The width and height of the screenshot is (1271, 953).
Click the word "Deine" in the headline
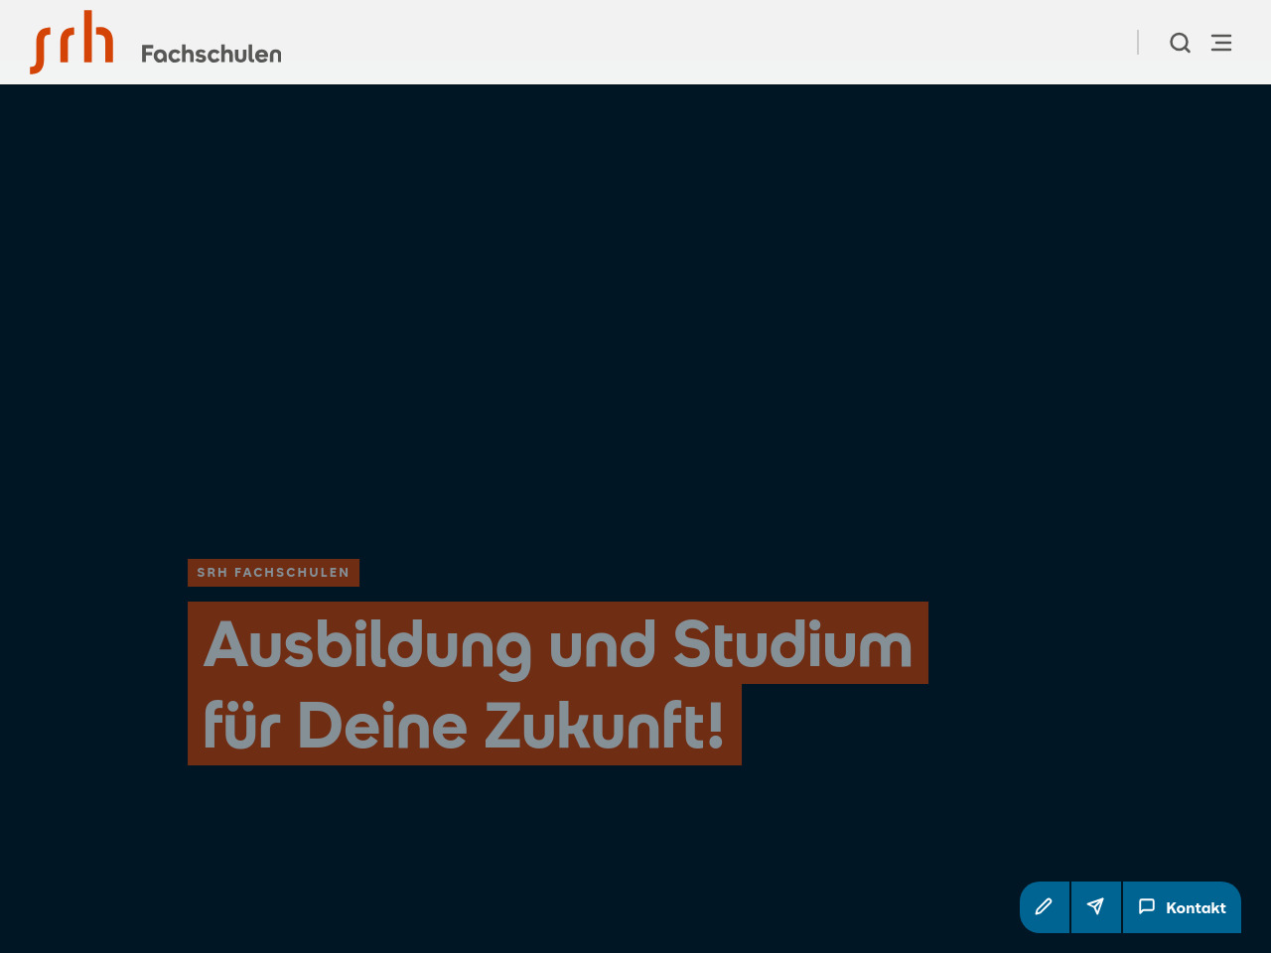click(x=381, y=725)
